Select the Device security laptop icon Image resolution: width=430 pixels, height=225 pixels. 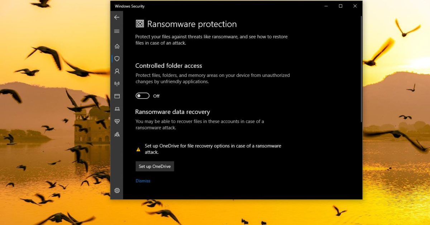[x=117, y=109]
